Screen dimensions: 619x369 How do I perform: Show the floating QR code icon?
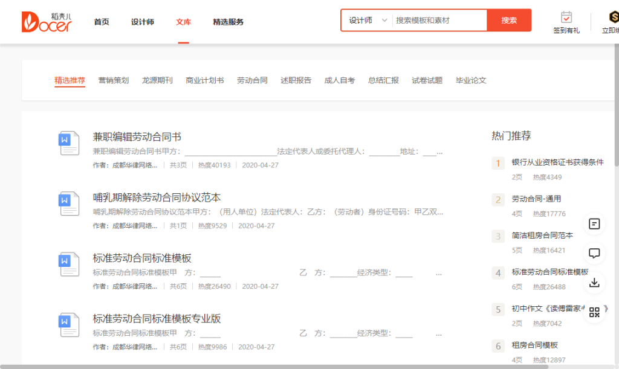click(594, 312)
